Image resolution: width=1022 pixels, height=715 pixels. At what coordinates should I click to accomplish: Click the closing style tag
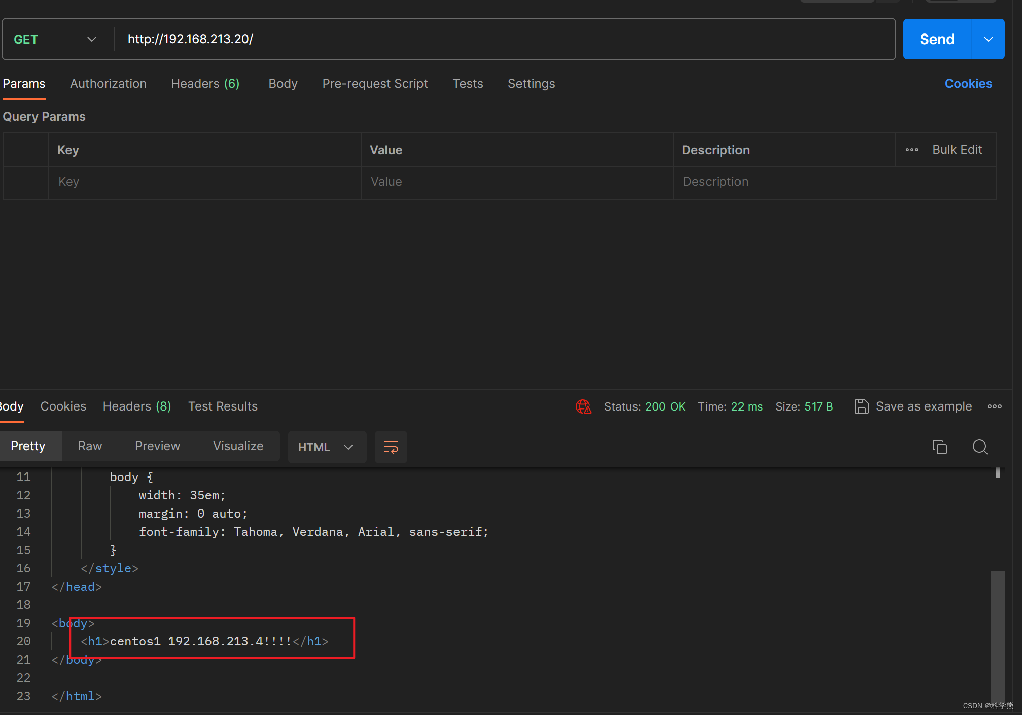click(x=110, y=568)
